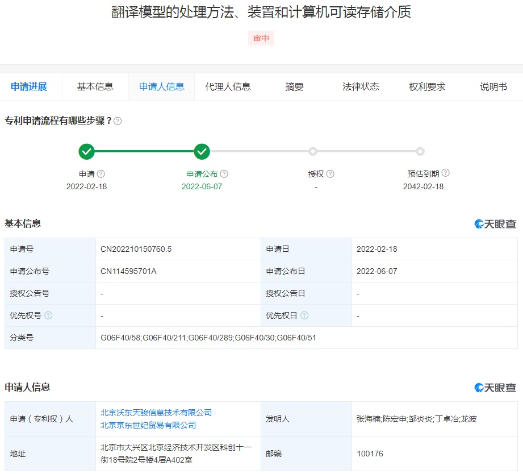Click 天眼查 logo in 申请人信息 section
Image resolution: width=523 pixels, height=474 pixels.
pyautogui.click(x=495, y=388)
